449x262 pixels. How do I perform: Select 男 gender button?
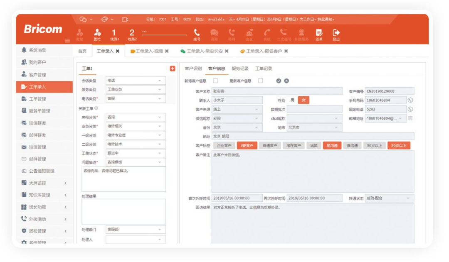(292, 100)
